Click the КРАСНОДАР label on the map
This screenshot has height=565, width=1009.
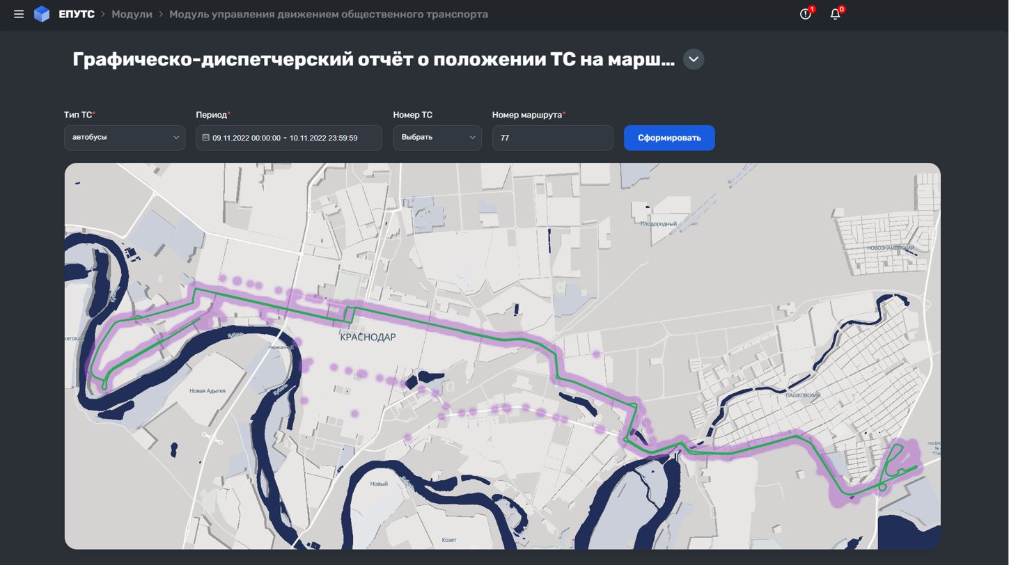tap(368, 337)
